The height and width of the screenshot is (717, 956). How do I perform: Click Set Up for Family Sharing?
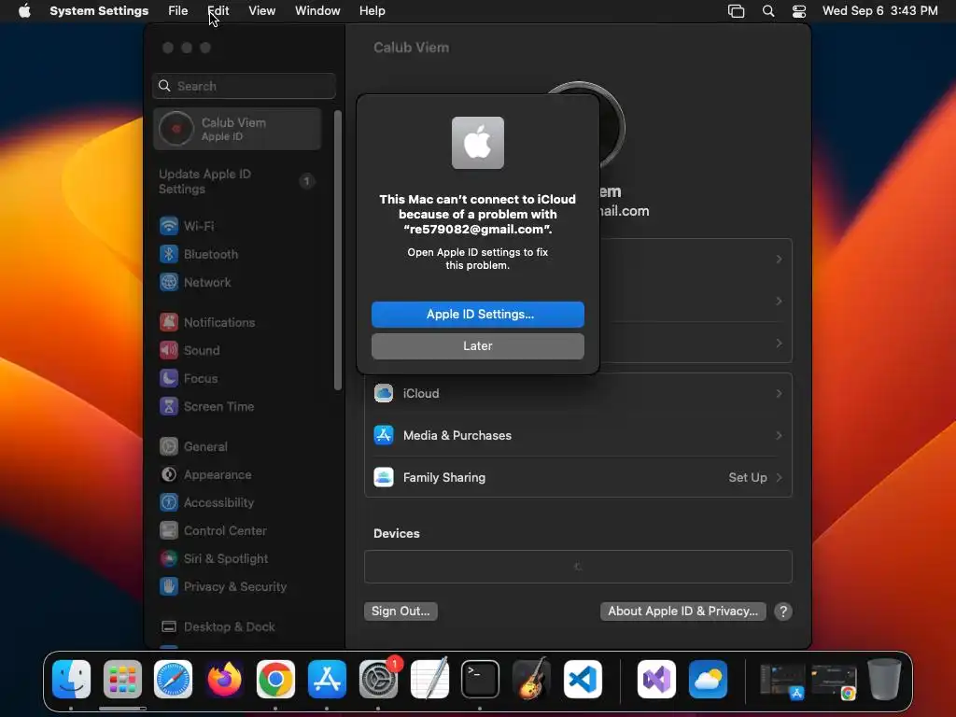(x=748, y=477)
